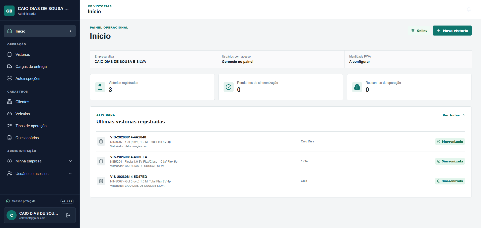Click the document icon beside Questionários
The image size is (481, 228).
coord(10,138)
